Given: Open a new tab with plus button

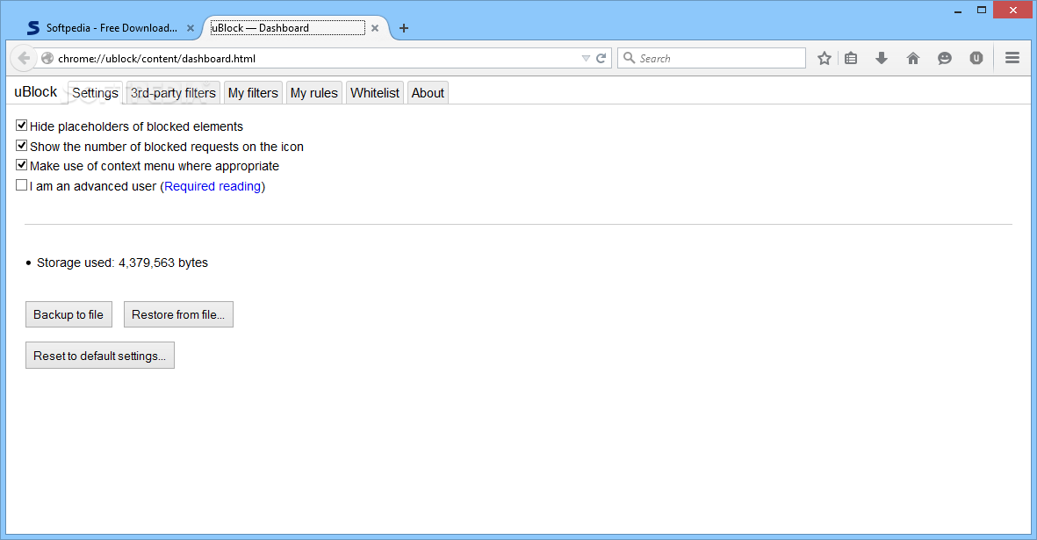Looking at the screenshot, I should (403, 28).
